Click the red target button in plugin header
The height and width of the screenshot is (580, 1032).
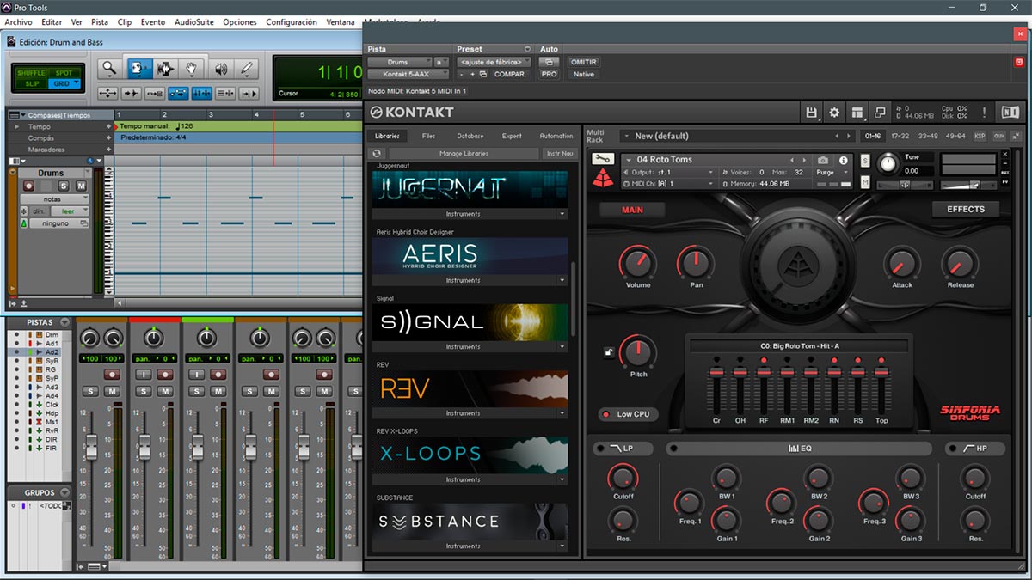click(1020, 62)
